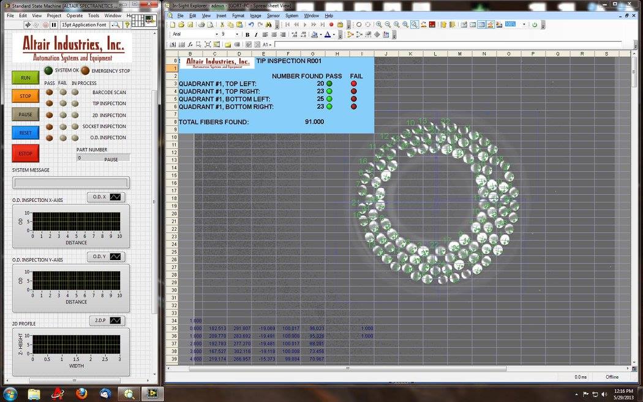The width and height of the screenshot is (643, 402).
Task: Click the Print icon in In-Sight toolbar
Action: 201,24
